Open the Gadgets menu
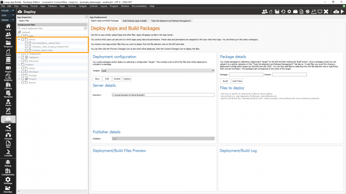 tap(83, 6)
